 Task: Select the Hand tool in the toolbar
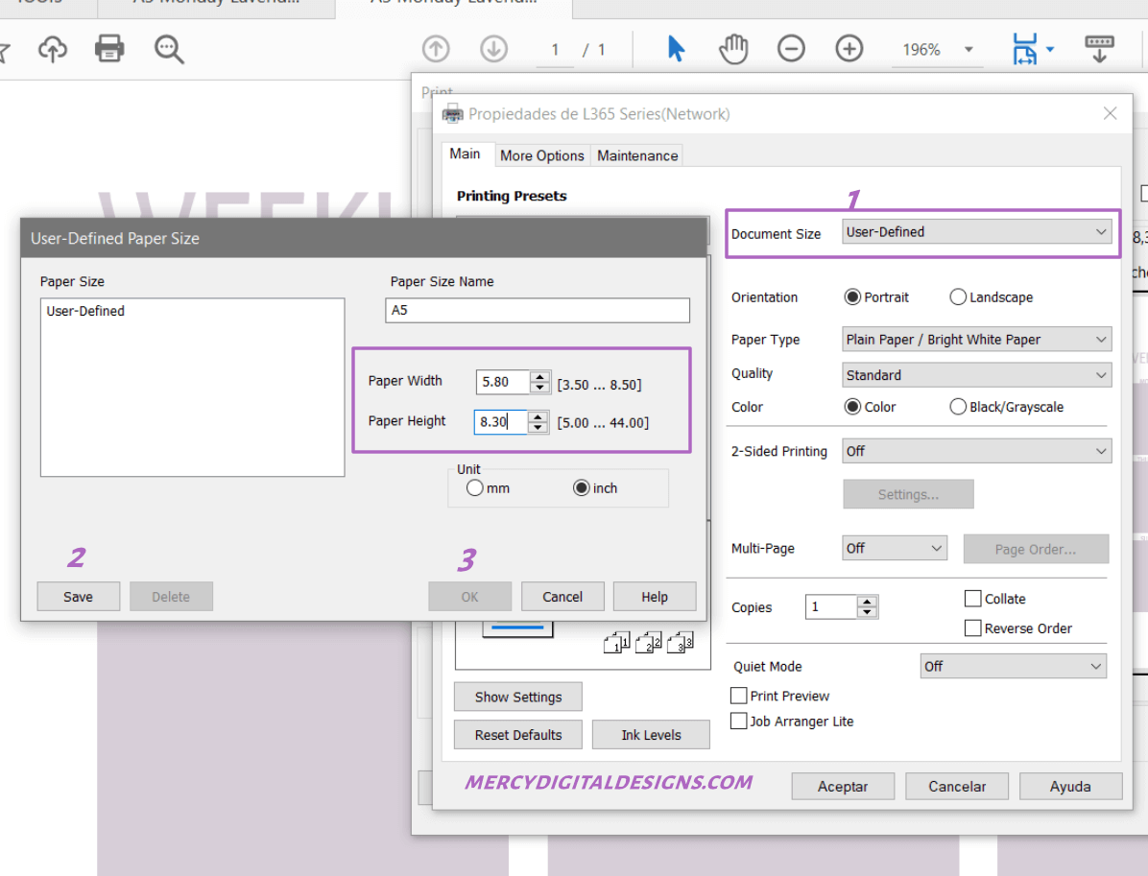pos(733,48)
